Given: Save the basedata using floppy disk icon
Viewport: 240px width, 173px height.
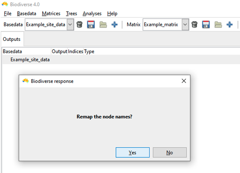Looking at the screenshot, I should coord(91,24).
